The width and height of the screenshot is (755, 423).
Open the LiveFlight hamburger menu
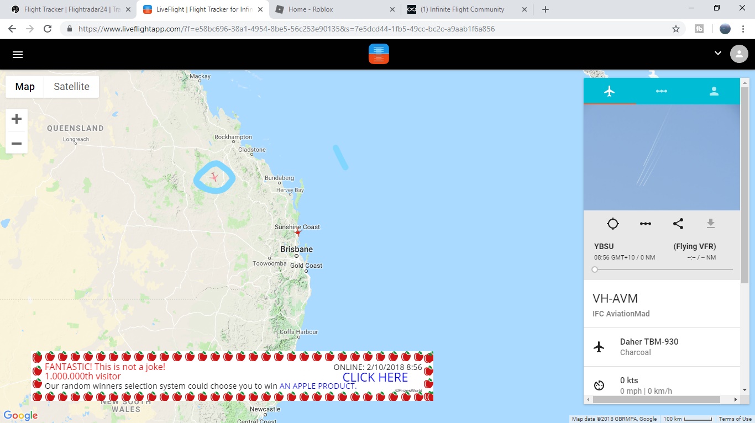18,54
